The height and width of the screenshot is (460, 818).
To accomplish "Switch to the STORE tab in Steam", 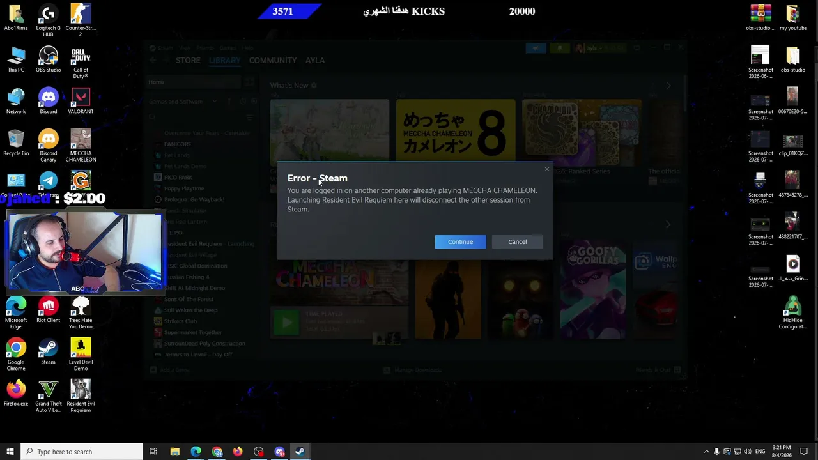I will (188, 60).
